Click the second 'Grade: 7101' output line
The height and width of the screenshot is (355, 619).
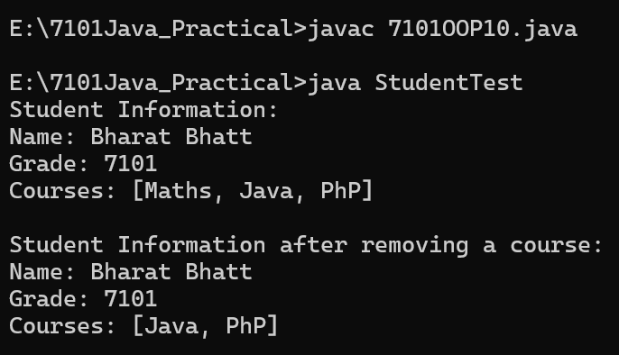coord(83,299)
